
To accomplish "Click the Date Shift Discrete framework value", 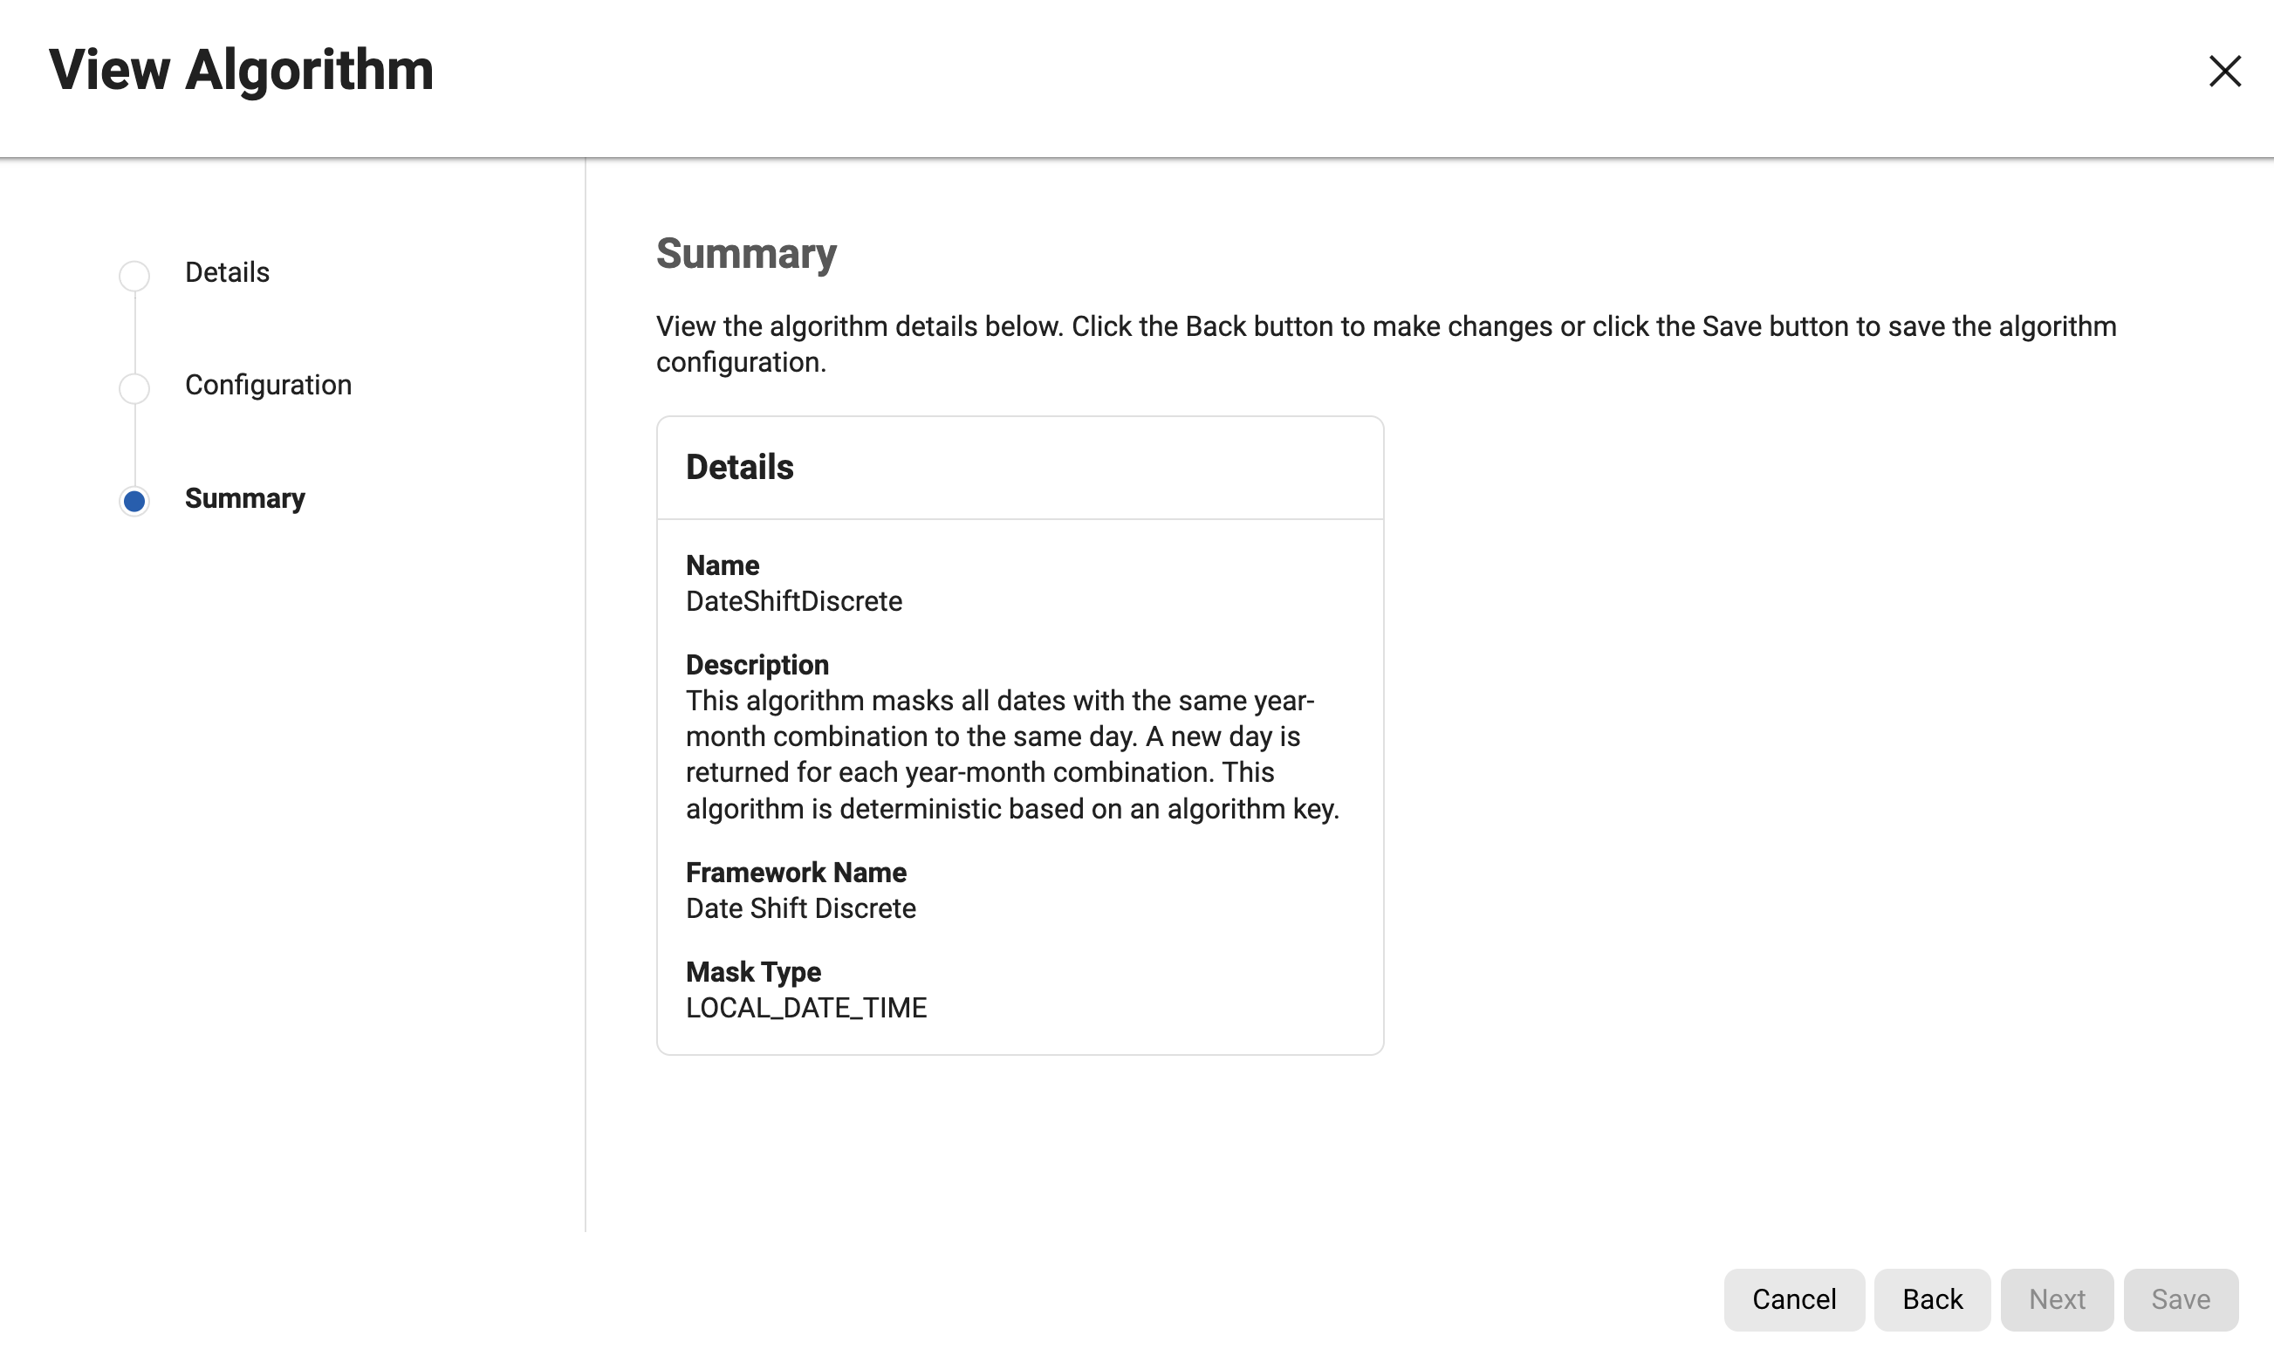I will [800, 908].
